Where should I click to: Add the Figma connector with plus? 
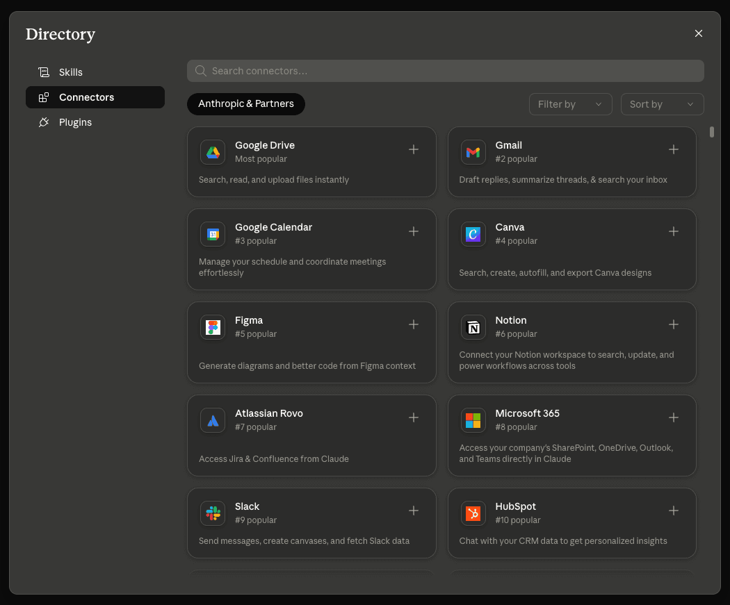point(414,324)
